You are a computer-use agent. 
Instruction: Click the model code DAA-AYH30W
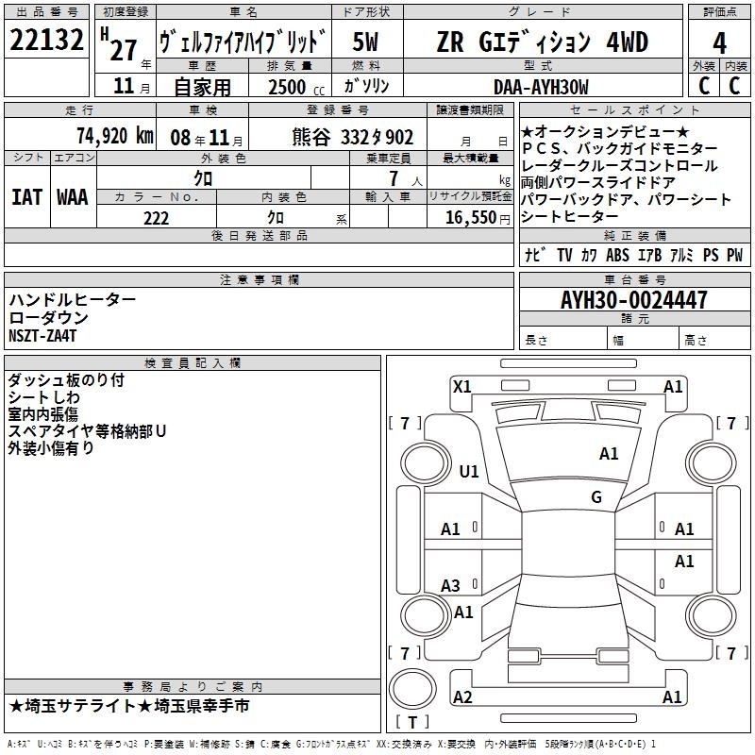[541, 87]
